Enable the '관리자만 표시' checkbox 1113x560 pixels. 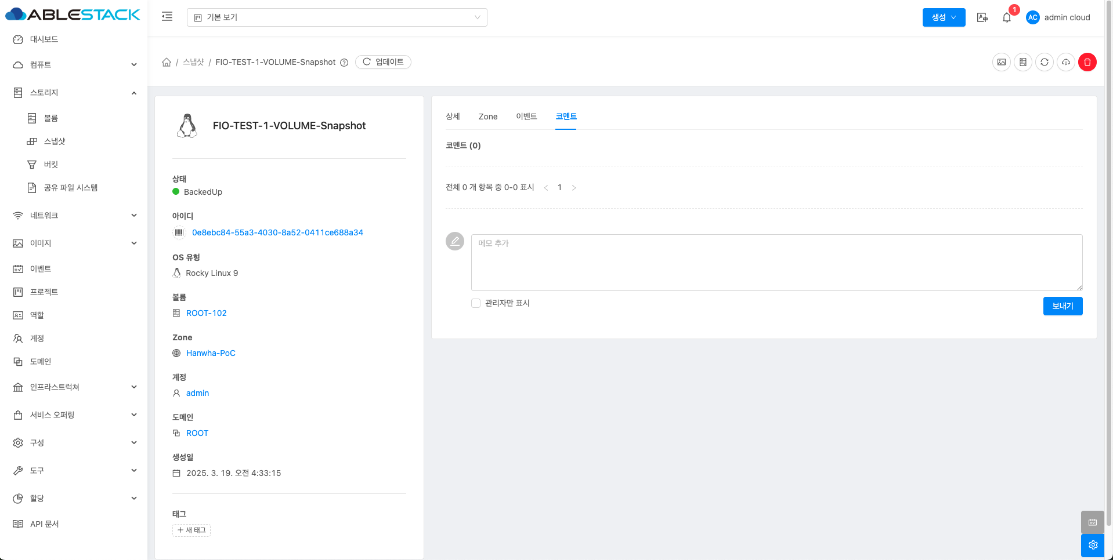click(476, 303)
